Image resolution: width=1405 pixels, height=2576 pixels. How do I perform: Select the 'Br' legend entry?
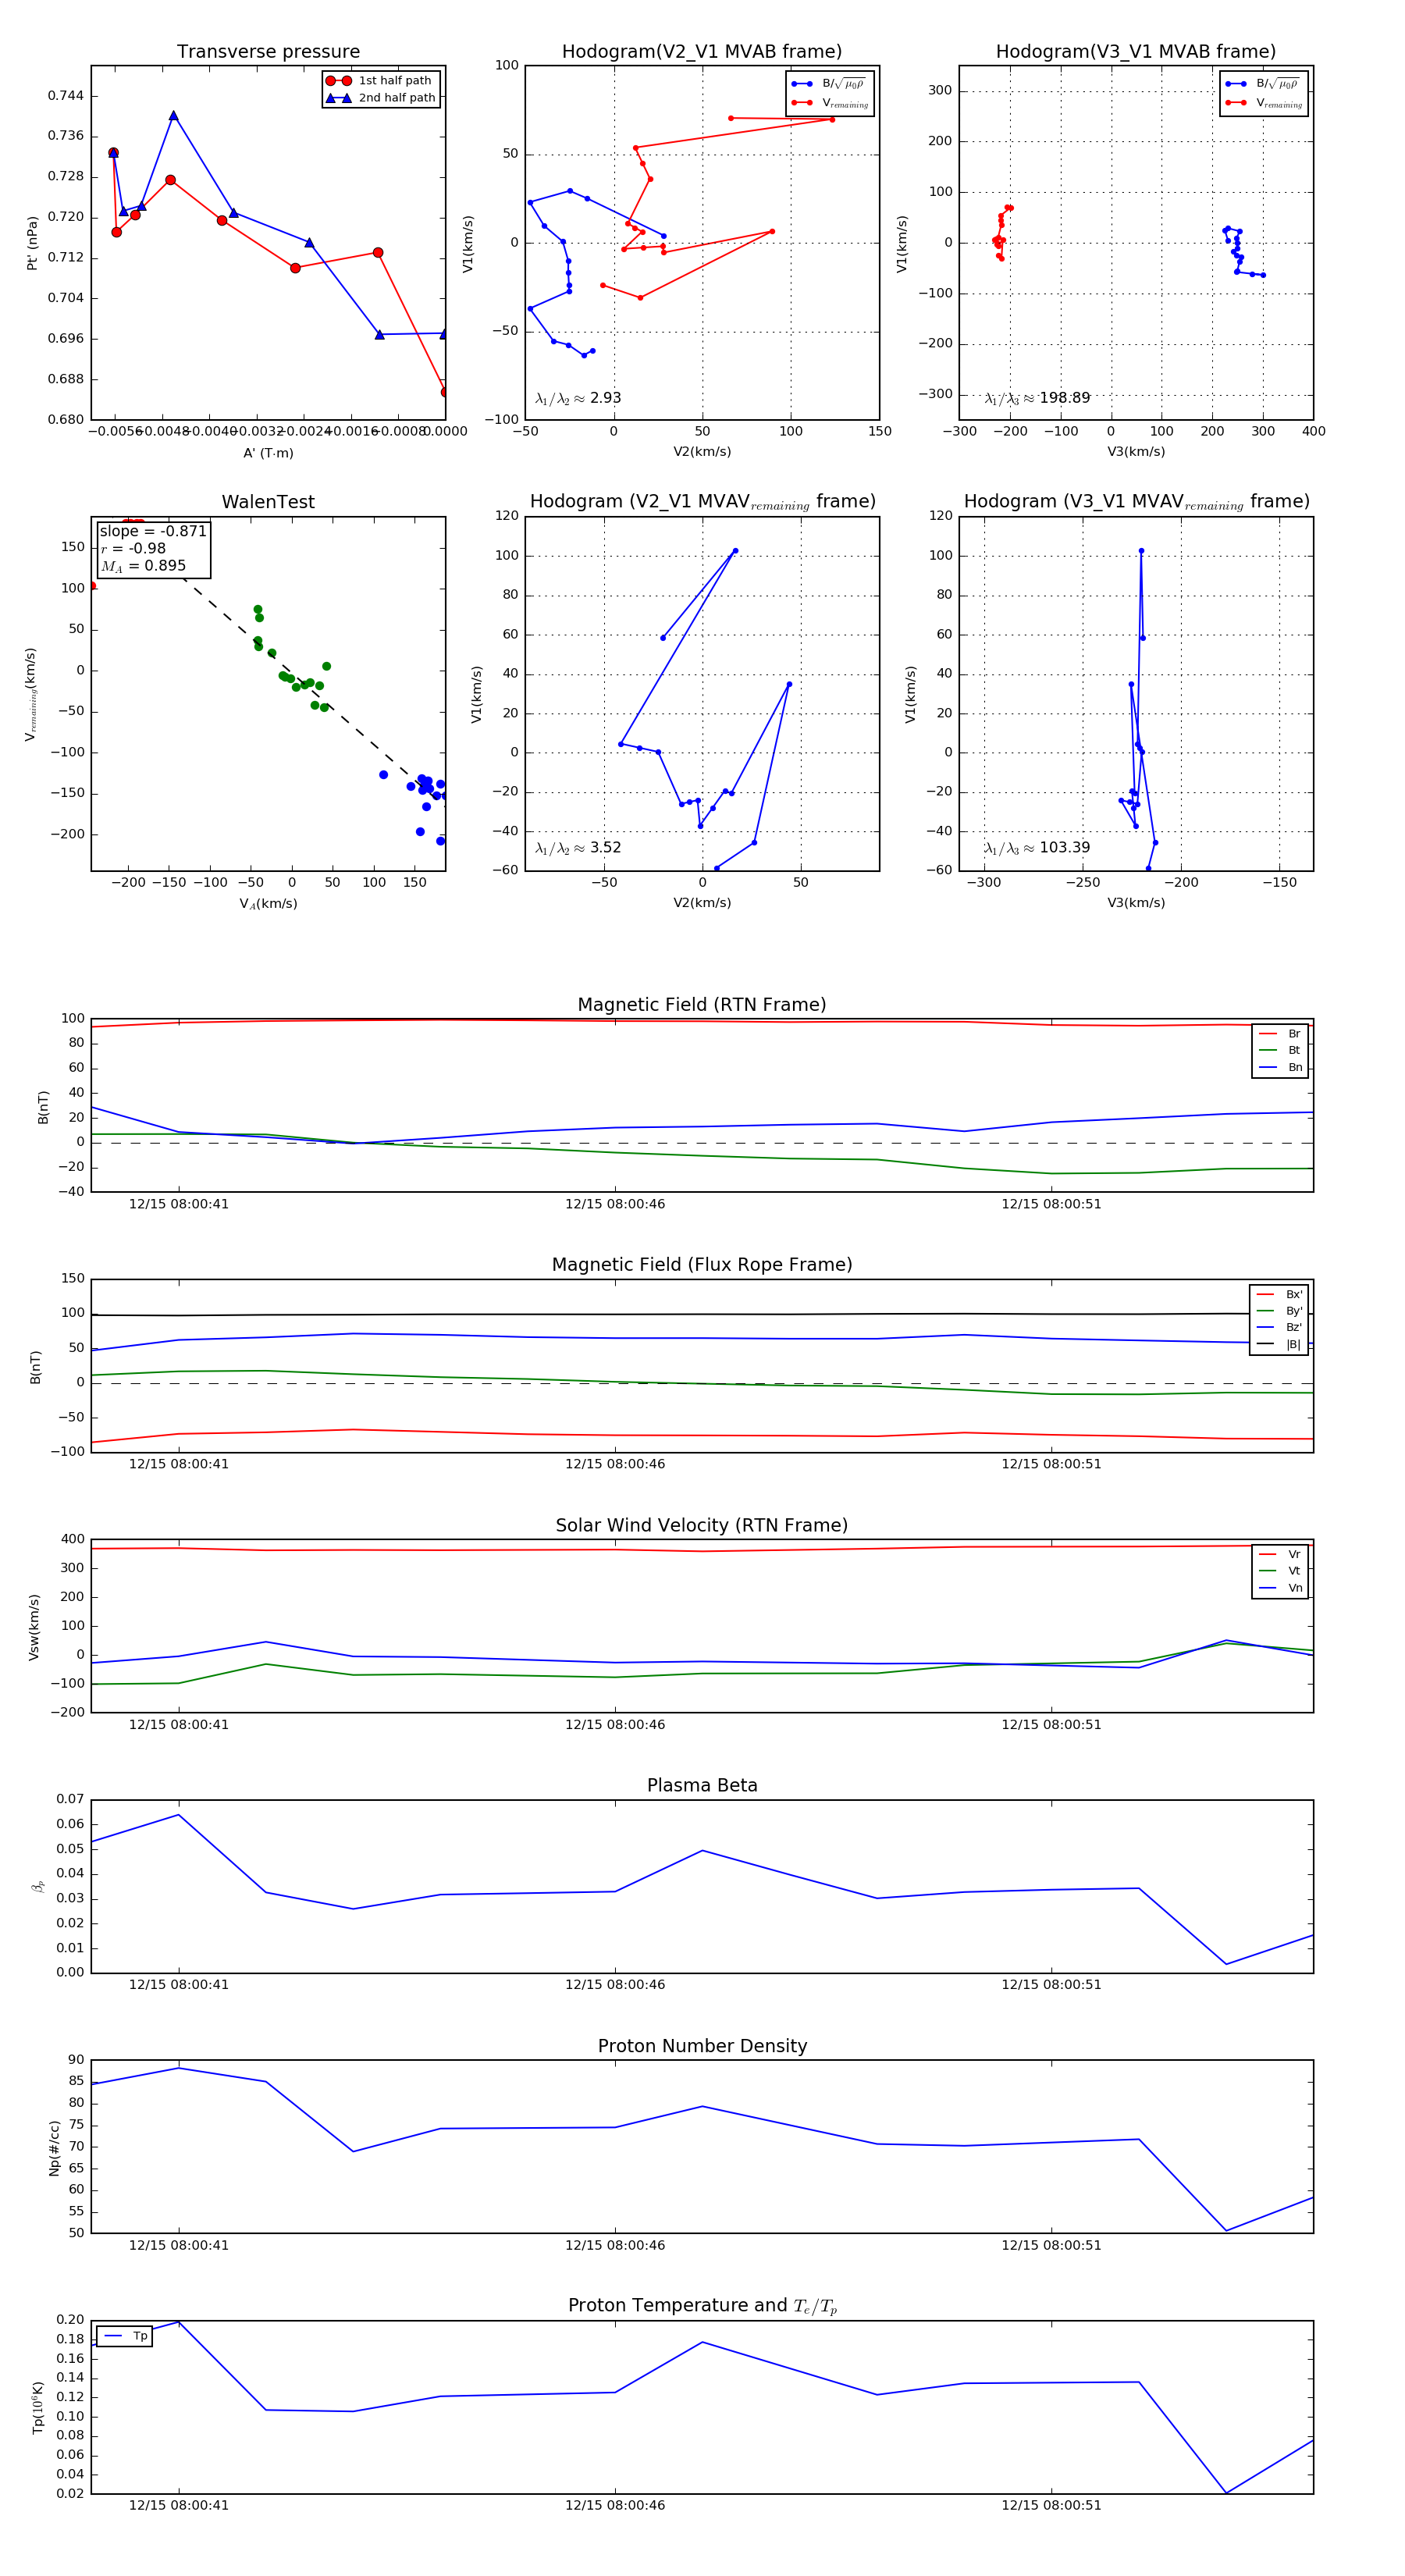pyautogui.click(x=1280, y=1034)
